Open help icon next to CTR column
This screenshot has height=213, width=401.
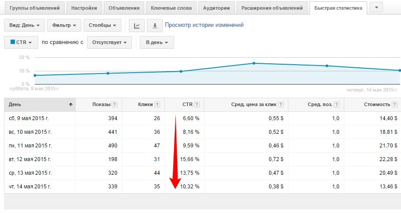coord(197,104)
